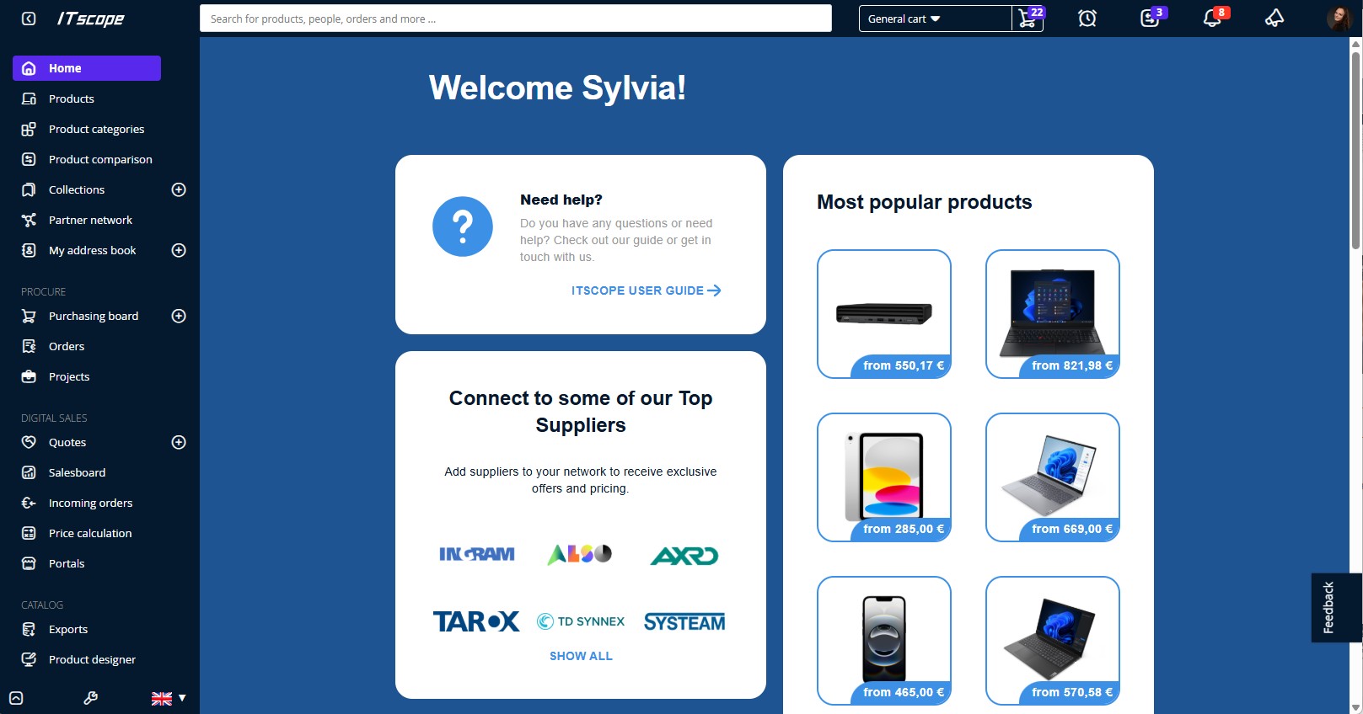This screenshot has height=714, width=1363.
Task: Expand the General cart dropdown
Action: coord(934,19)
